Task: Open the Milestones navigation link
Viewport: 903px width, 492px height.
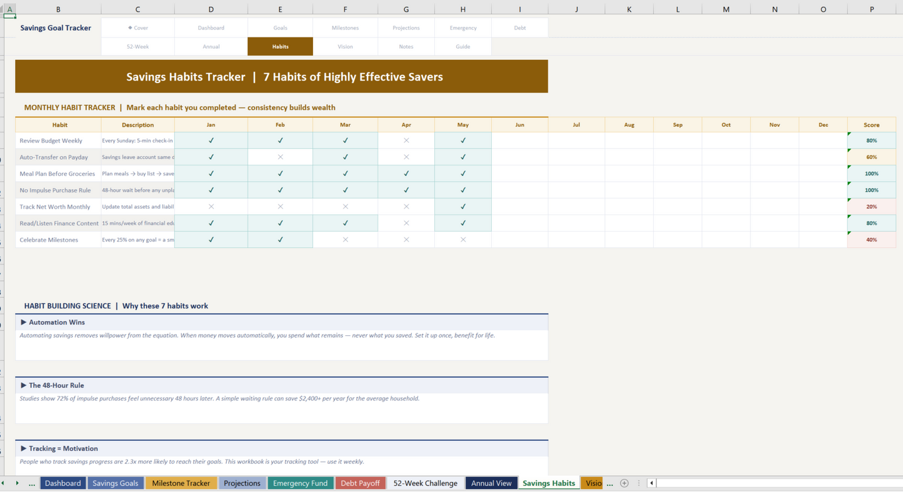Action: [345, 28]
